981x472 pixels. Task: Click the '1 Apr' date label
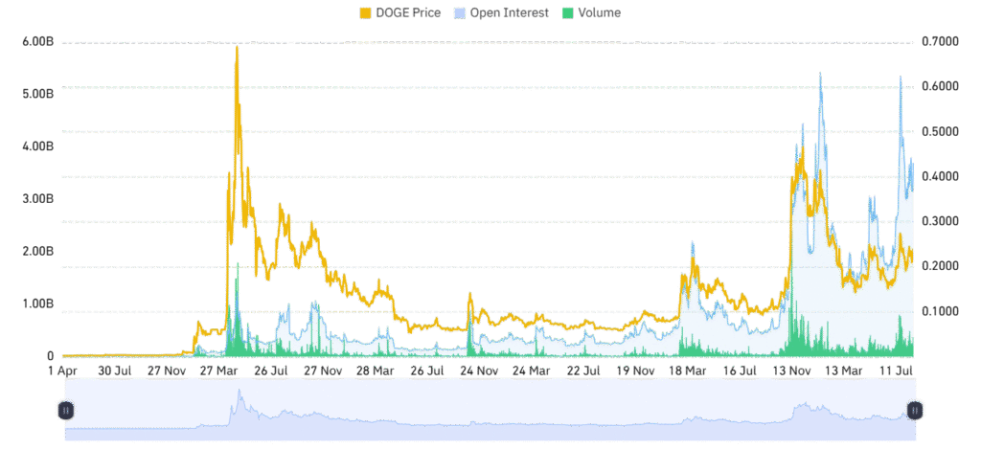coord(63,371)
